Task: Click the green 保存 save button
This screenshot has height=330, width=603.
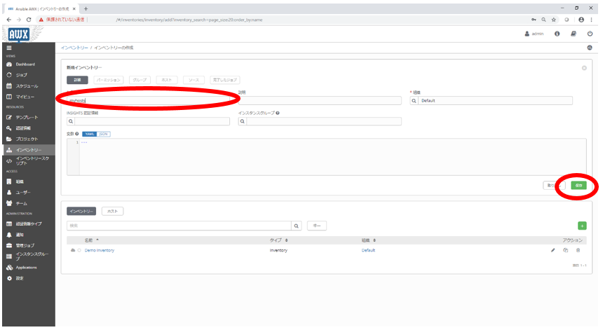Action: coord(578,185)
